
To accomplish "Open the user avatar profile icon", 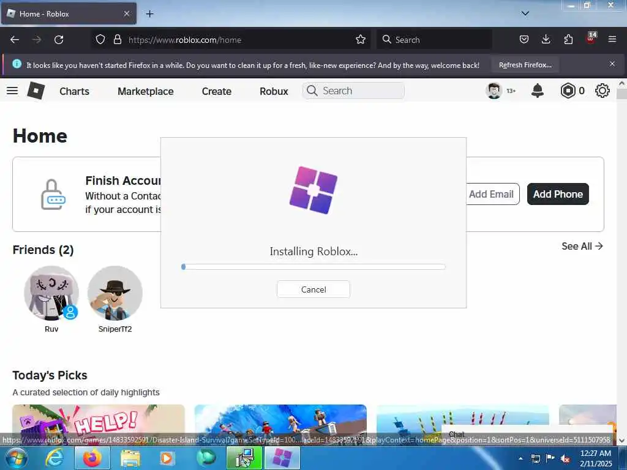I will point(494,91).
